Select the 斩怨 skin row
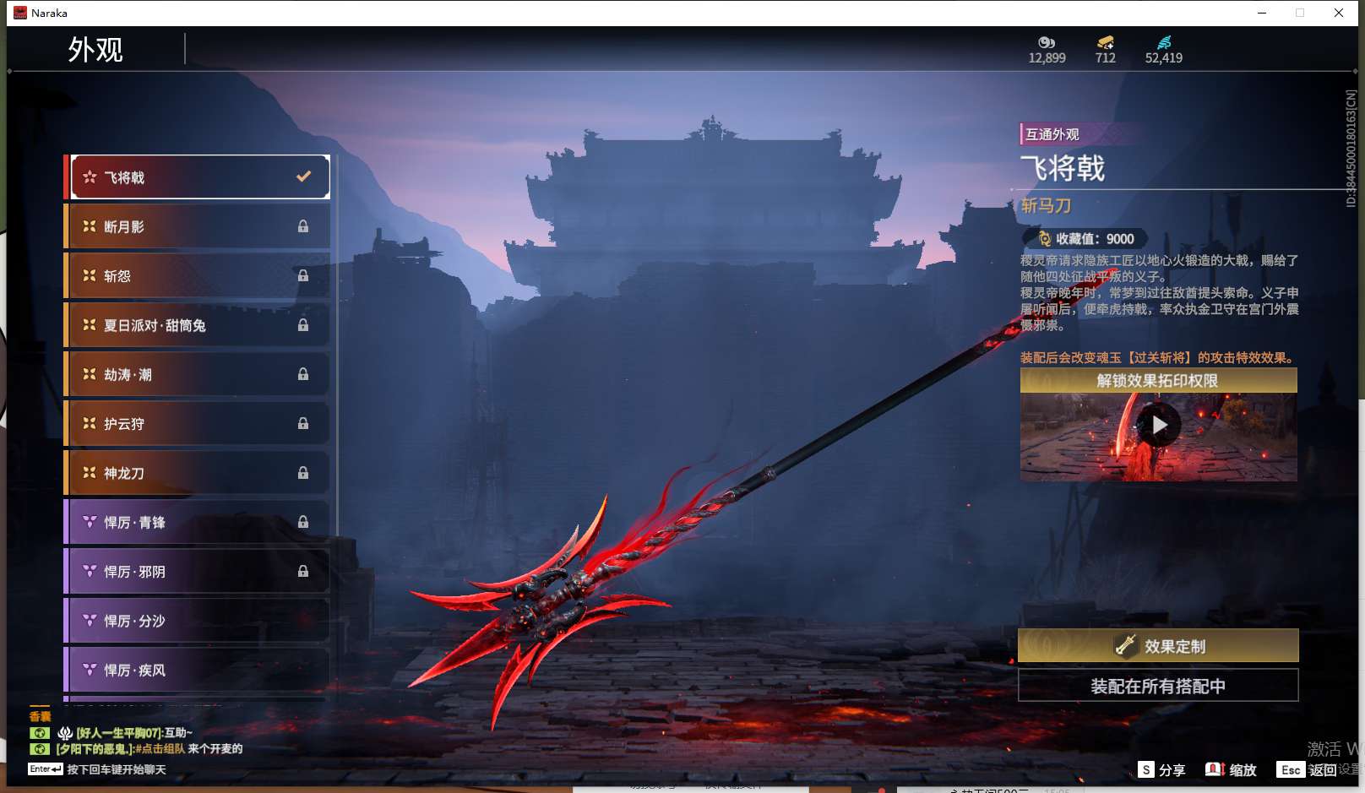1365x793 pixels. click(x=198, y=275)
